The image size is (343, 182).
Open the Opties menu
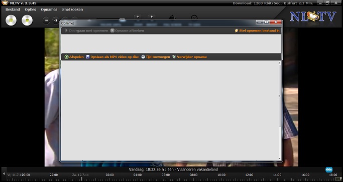tap(30, 9)
